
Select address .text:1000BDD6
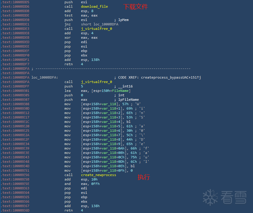click(x=15, y=6)
